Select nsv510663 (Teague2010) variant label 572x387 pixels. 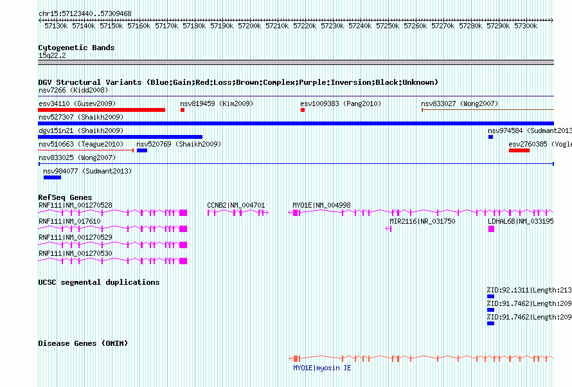81,144
